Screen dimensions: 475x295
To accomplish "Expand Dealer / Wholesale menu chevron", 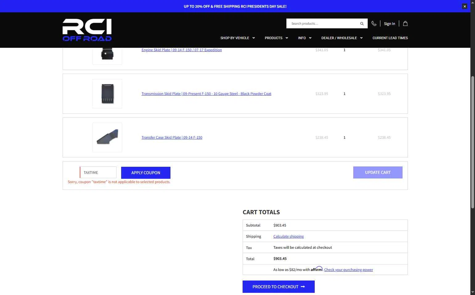I will pos(361,38).
